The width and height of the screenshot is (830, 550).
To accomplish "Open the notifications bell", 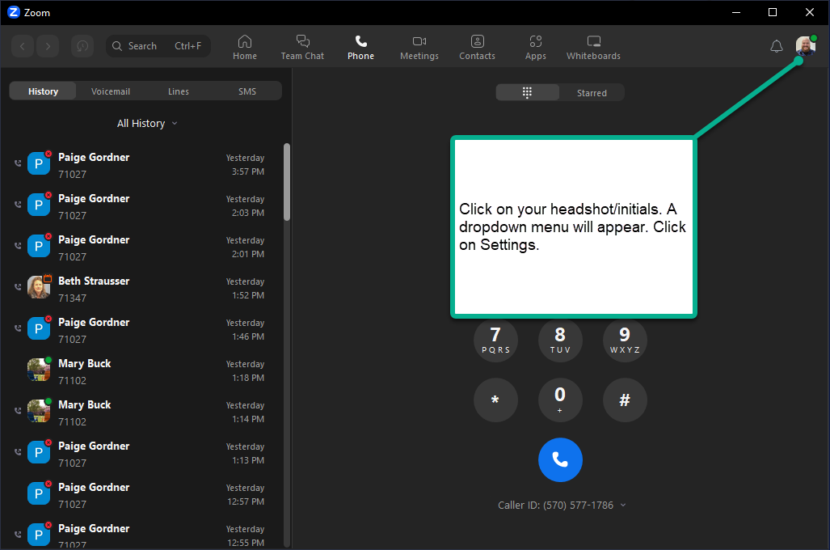I will (776, 47).
